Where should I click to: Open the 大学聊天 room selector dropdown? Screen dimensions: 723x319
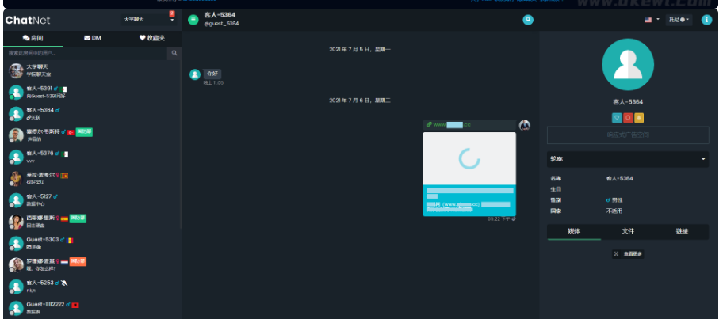point(150,19)
